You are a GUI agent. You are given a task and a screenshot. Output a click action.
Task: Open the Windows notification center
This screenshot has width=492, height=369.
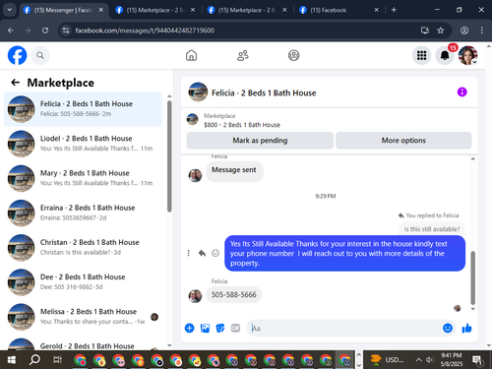click(x=477, y=360)
